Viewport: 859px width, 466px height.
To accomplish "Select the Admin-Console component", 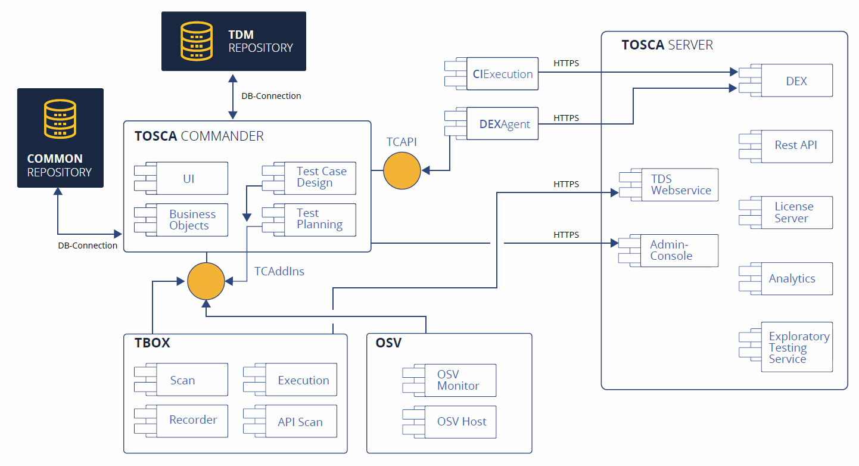I will pyautogui.click(x=668, y=250).
